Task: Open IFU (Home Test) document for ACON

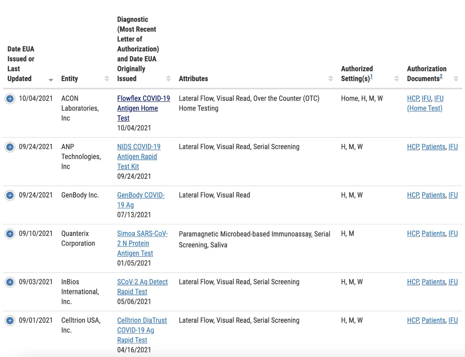Action: (425, 103)
